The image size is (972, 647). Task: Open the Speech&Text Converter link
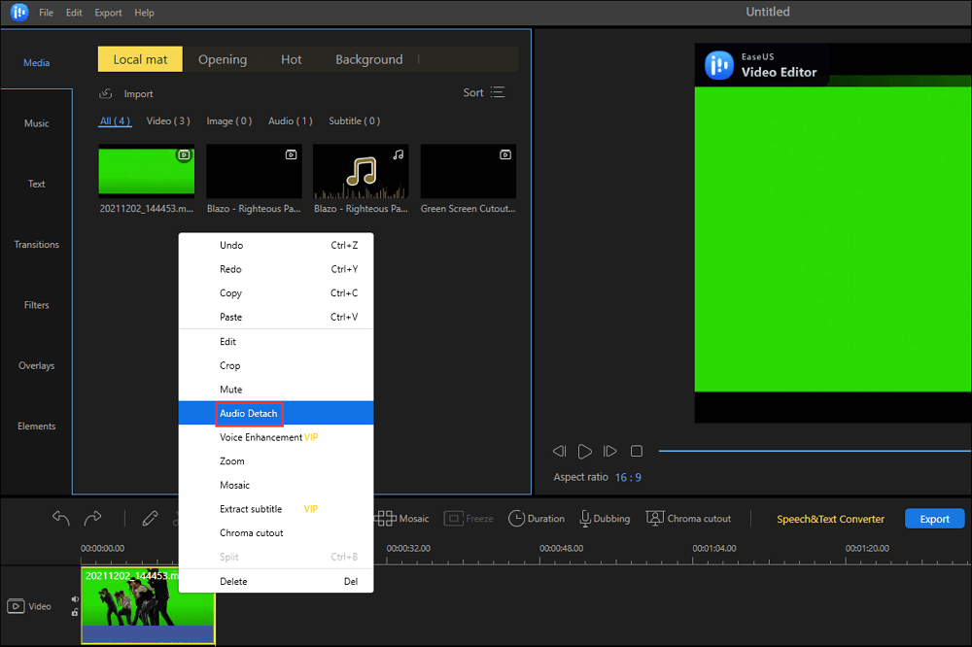830,520
